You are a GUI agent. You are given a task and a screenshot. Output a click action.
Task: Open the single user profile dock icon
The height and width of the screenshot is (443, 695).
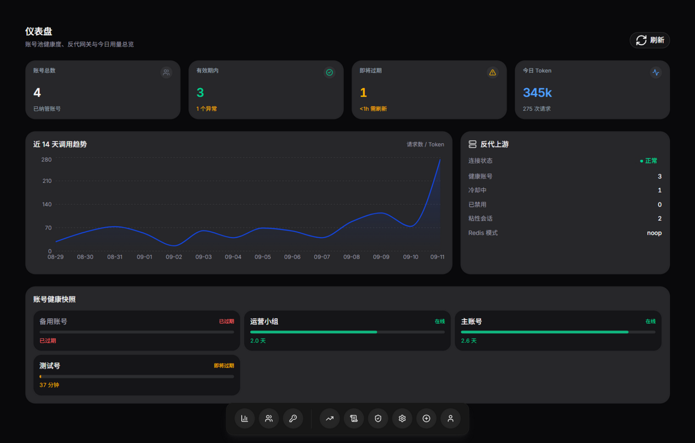pyautogui.click(x=450, y=418)
